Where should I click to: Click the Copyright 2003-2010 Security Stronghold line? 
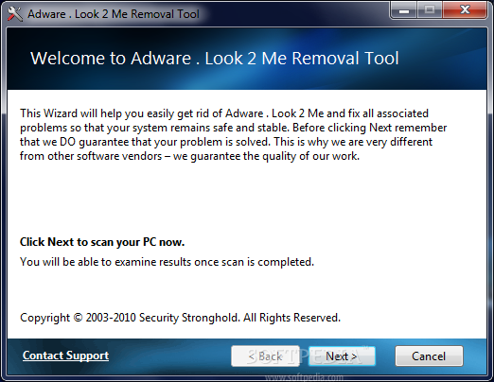click(x=180, y=318)
